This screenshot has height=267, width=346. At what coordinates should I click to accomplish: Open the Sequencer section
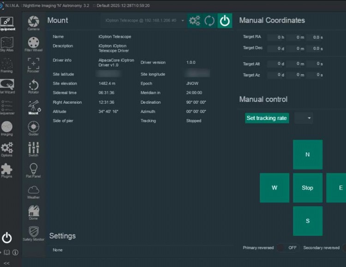(7, 107)
